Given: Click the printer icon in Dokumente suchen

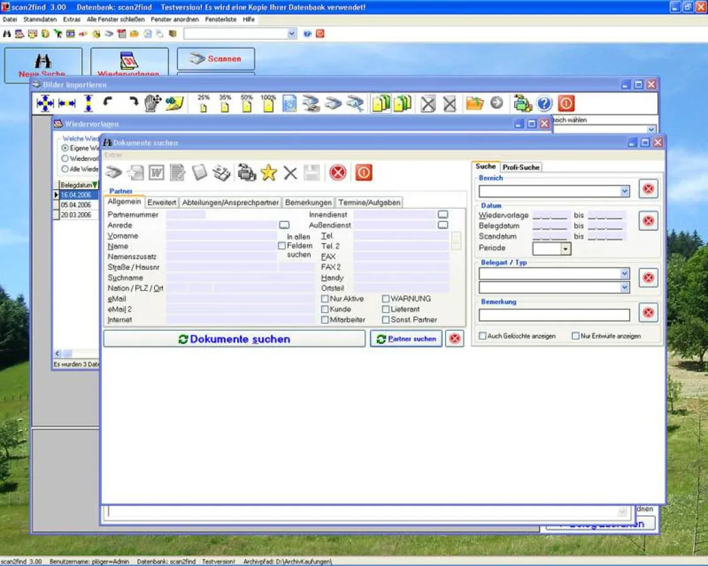Looking at the screenshot, I should pyautogui.click(x=245, y=172).
